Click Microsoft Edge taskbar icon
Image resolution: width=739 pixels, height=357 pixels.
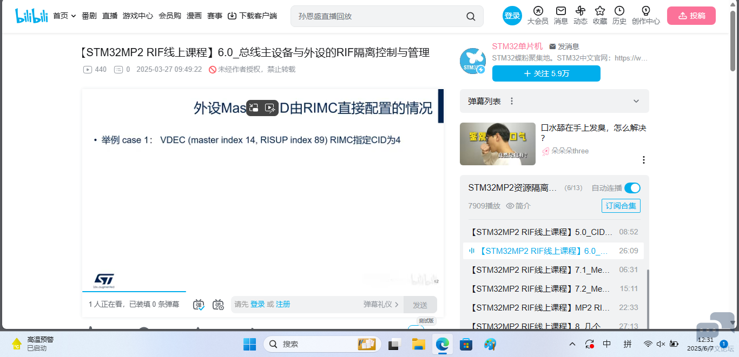pyautogui.click(x=443, y=344)
